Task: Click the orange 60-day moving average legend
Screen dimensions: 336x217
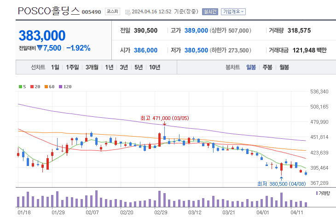Action: coord(50,87)
